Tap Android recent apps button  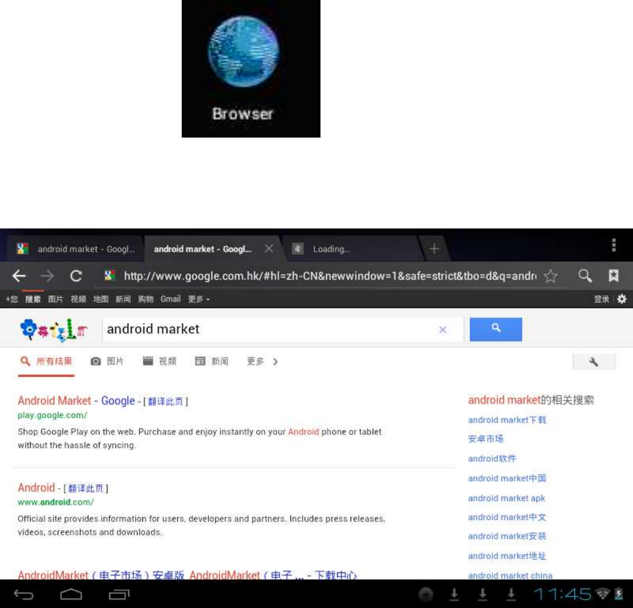point(119,594)
